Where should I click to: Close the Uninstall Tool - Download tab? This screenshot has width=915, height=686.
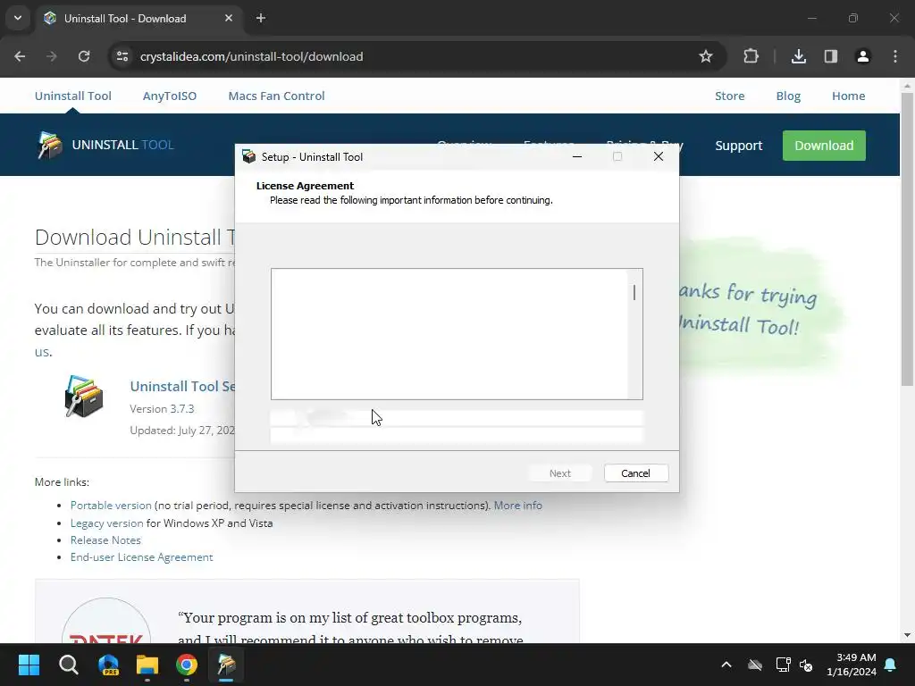tap(229, 18)
